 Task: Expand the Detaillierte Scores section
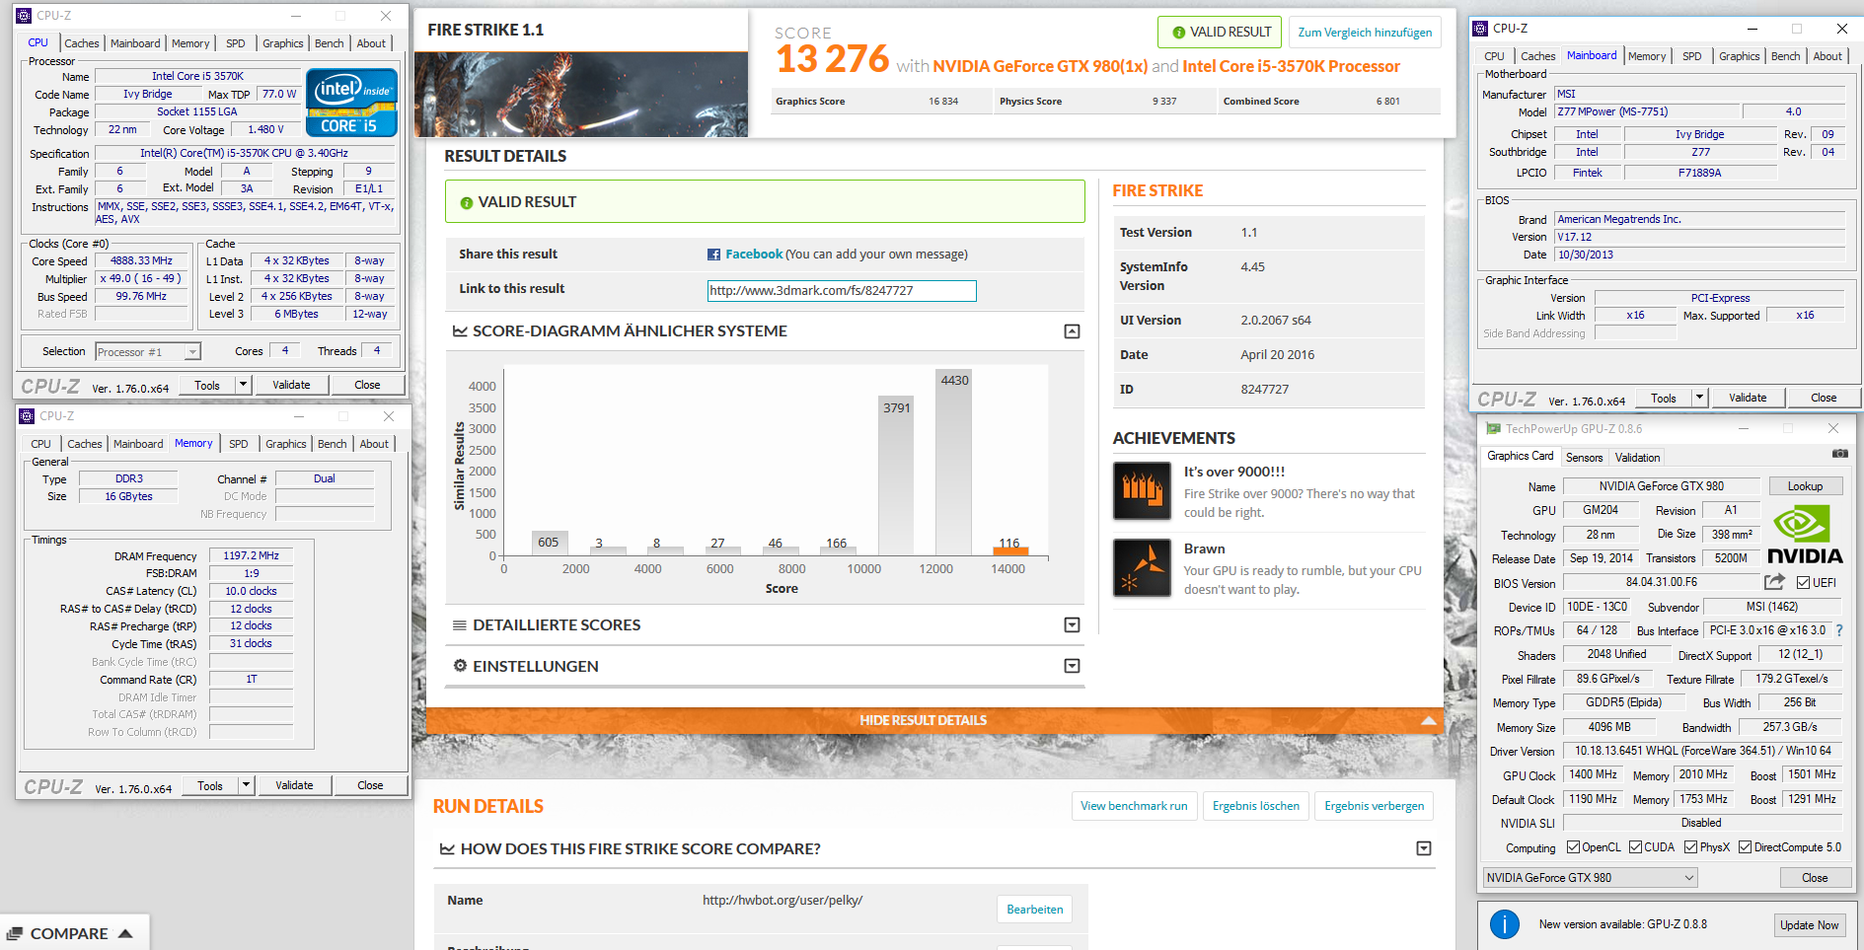point(1072,625)
